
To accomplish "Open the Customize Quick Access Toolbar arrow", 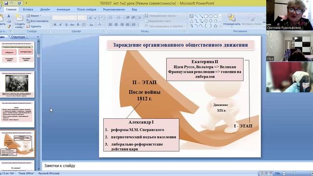I will point(26,3).
